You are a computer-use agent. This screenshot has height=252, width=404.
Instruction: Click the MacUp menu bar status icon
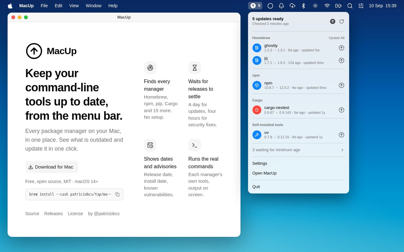pos(255,6)
